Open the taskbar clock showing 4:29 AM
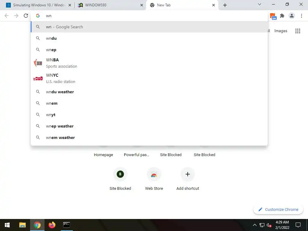The image size is (308, 231). click(282, 225)
